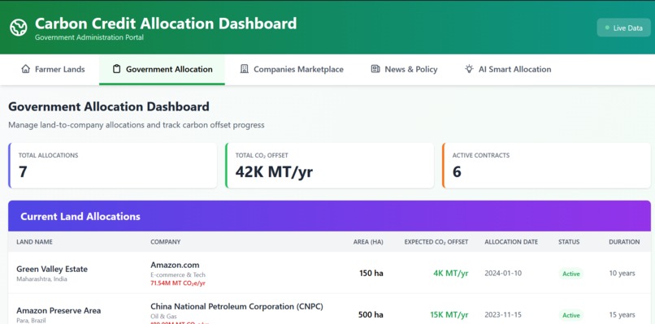Click the newspaper icon beside News & Policy
Image resolution: width=655 pixels, height=324 pixels.
coord(375,69)
